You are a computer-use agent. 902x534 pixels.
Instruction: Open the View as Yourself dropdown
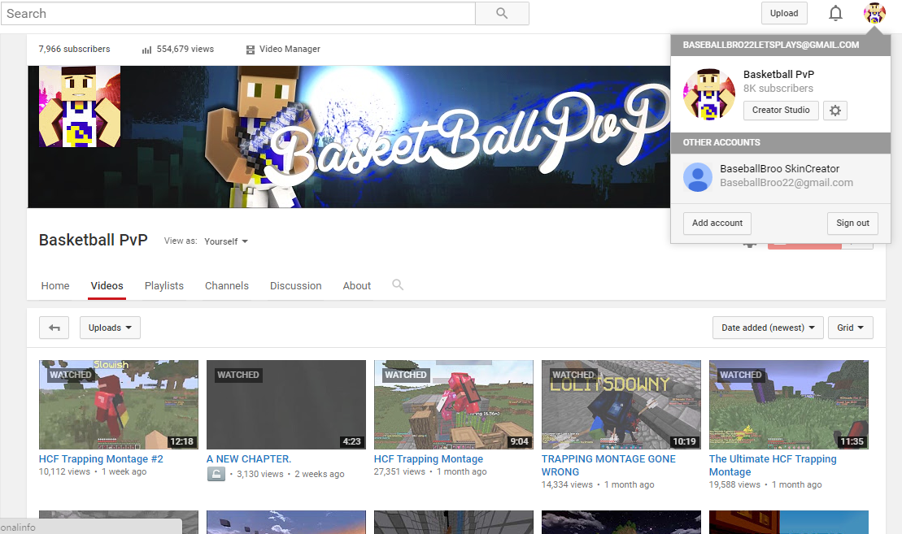pos(226,241)
